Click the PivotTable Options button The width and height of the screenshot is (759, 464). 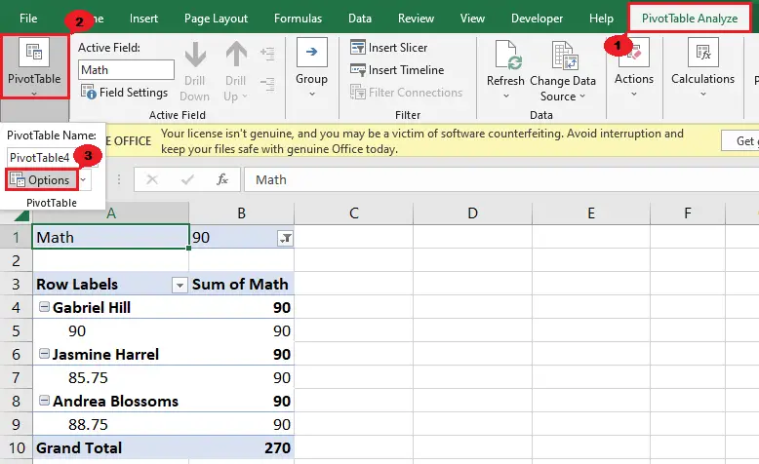pyautogui.click(x=41, y=180)
